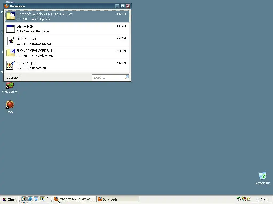This screenshot has height=204, width=273.
Task: Click the colorful cube tray icon
Action: pyautogui.click(x=244, y=199)
